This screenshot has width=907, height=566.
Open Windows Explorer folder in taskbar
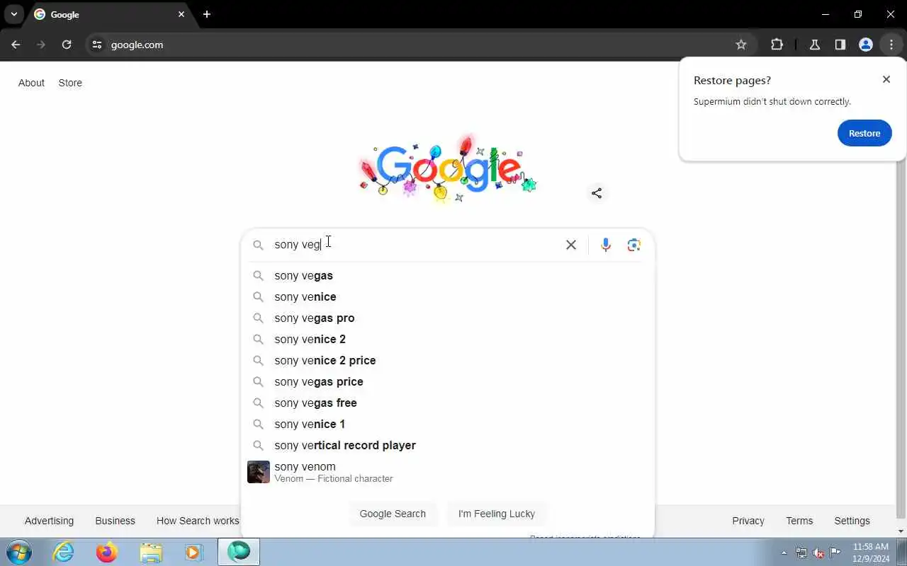point(151,552)
